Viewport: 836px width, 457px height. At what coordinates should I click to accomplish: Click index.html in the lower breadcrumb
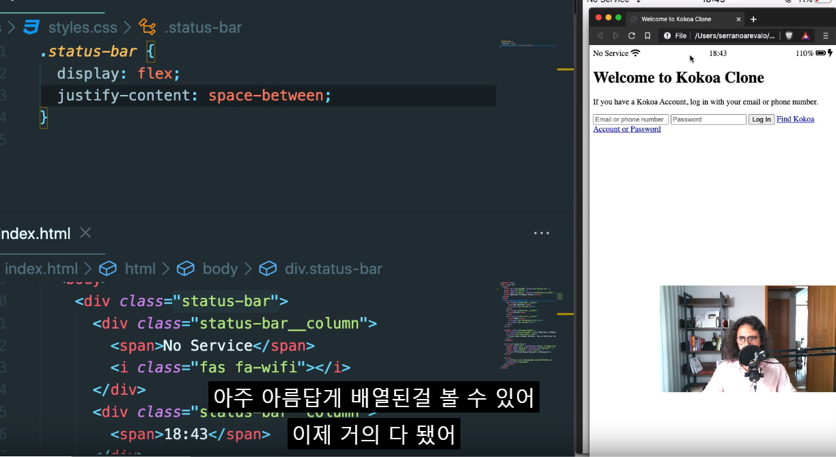click(41, 268)
